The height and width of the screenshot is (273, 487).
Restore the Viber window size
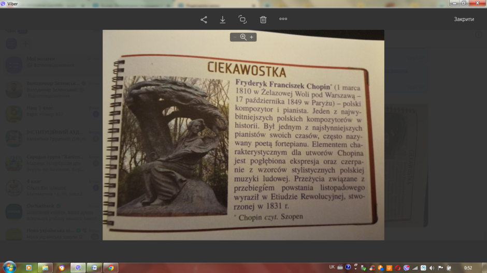pos(464,3)
